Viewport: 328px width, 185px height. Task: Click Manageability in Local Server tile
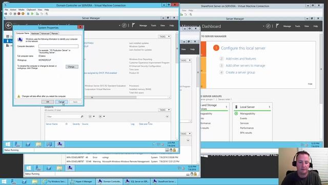coord(248,114)
